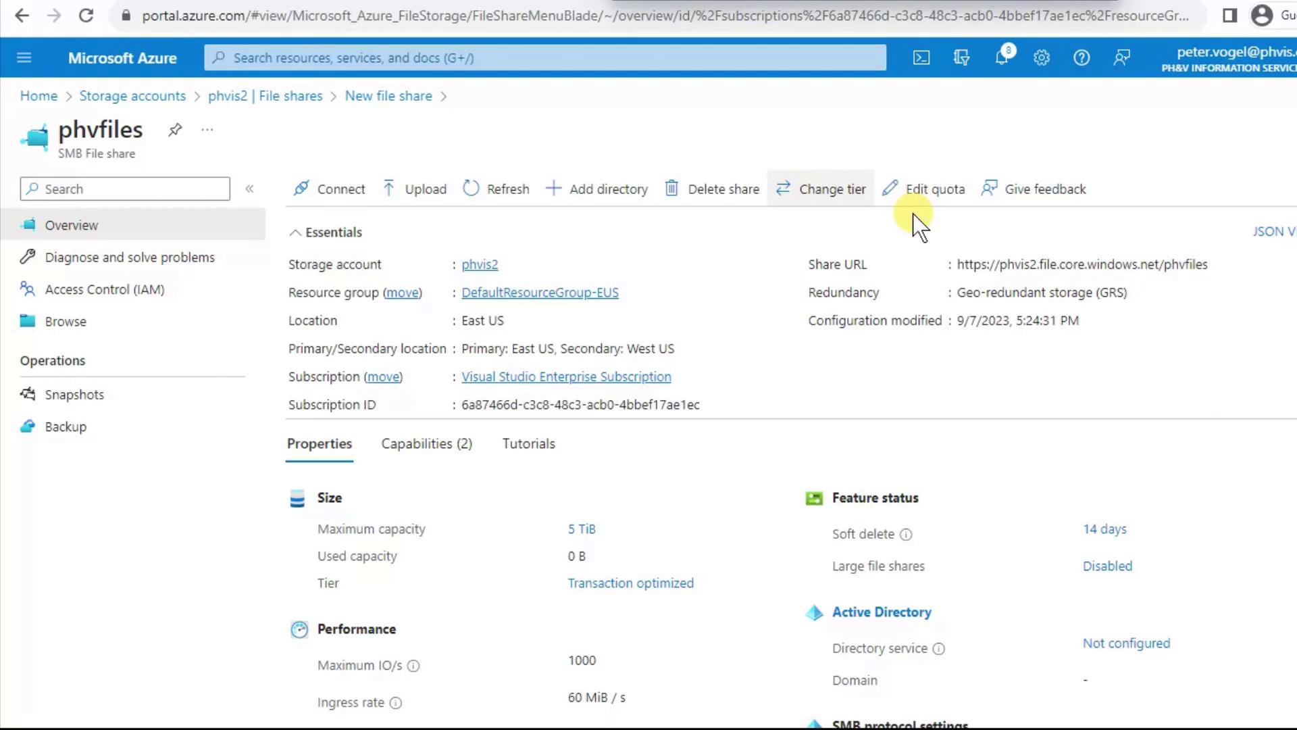Click the Help question mark icon
1297x730 pixels.
(x=1082, y=58)
